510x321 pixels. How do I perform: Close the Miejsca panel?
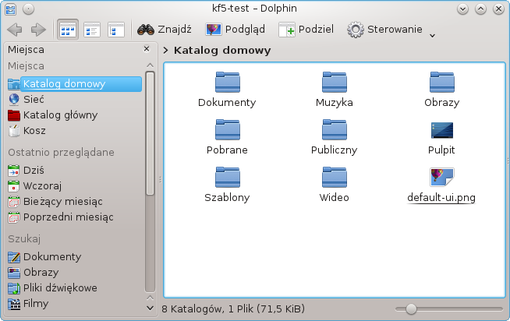tap(147, 49)
